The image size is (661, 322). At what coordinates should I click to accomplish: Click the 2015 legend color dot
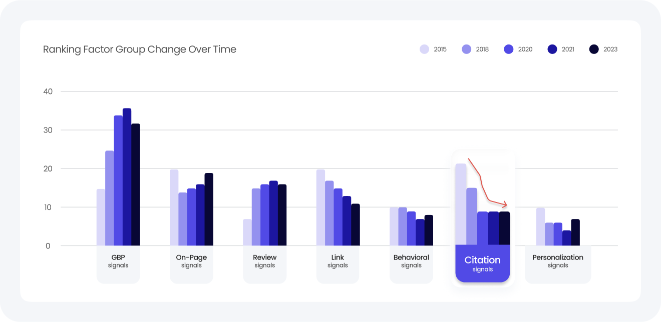[425, 49]
